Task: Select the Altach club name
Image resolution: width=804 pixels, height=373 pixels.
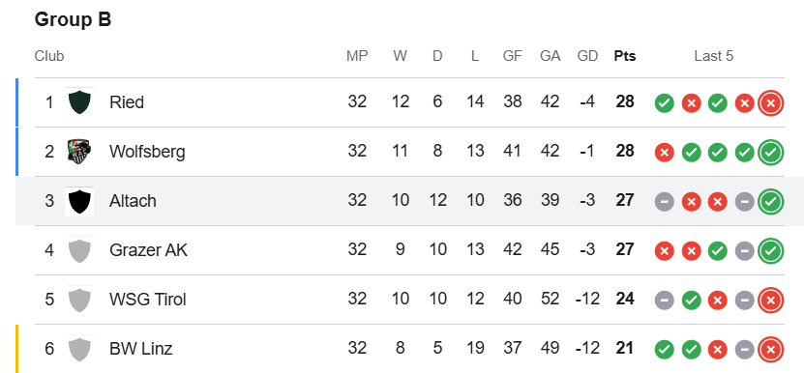Action: (x=133, y=200)
